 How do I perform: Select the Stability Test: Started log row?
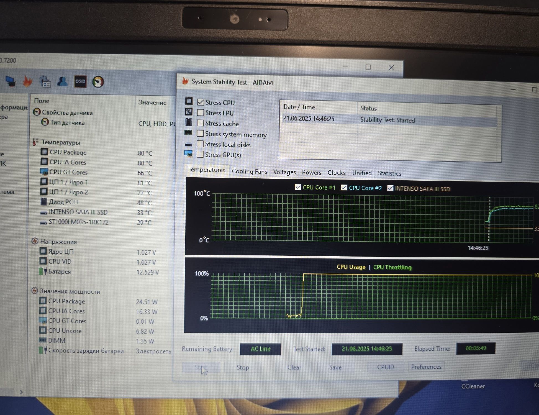[389, 119]
